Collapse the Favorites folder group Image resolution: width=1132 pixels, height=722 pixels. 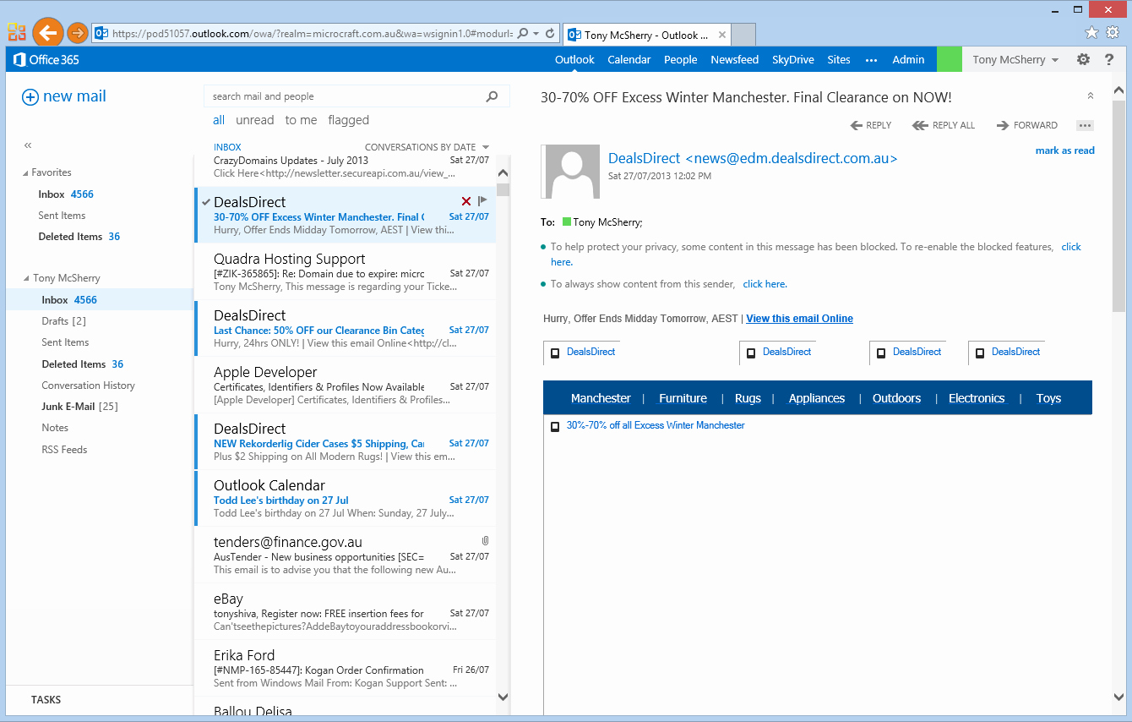tap(25, 172)
